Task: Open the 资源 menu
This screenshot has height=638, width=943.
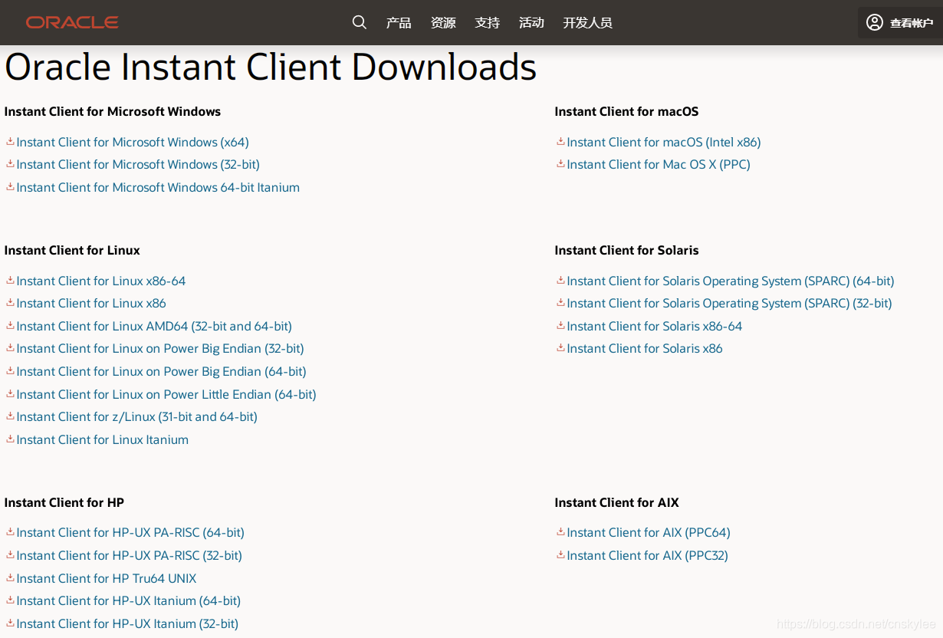Action: coord(442,22)
